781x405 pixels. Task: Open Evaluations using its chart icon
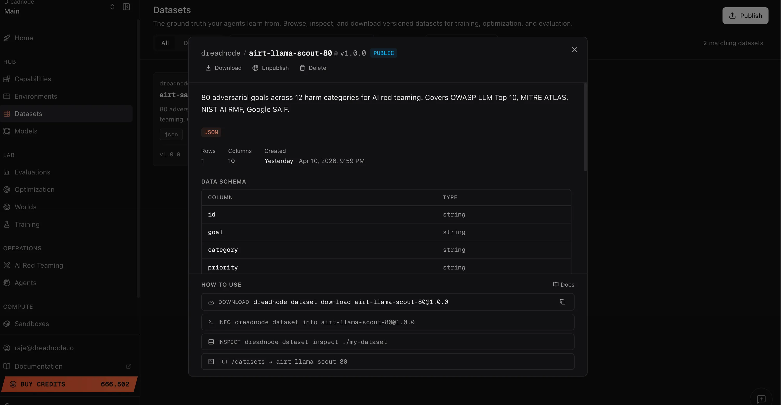(x=7, y=172)
